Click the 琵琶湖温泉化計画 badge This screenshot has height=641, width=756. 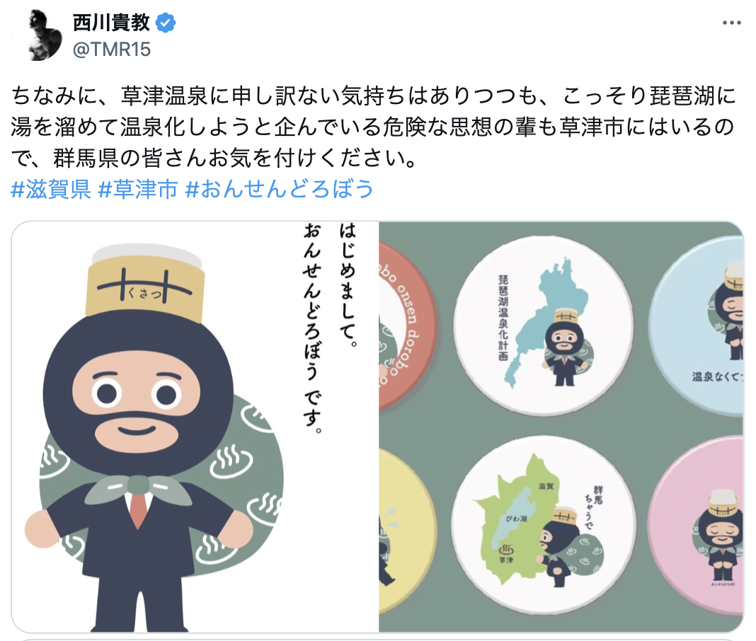point(544,326)
